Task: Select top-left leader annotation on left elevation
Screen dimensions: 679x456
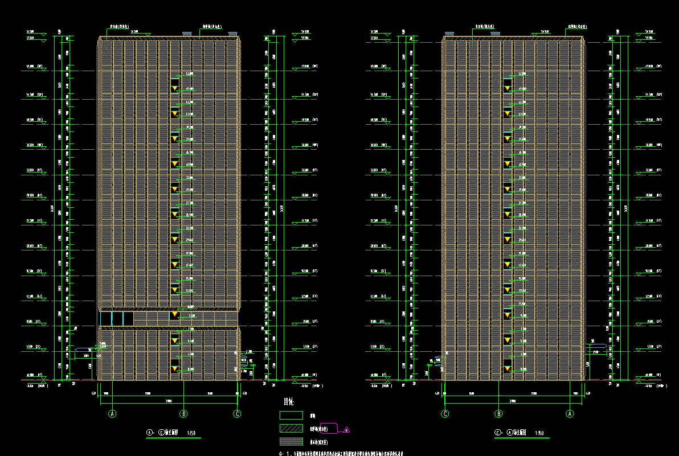Action: (119, 27)
